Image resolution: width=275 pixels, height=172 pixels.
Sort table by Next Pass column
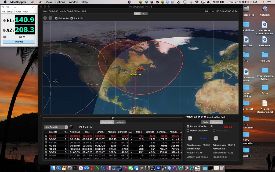(75, 132)
